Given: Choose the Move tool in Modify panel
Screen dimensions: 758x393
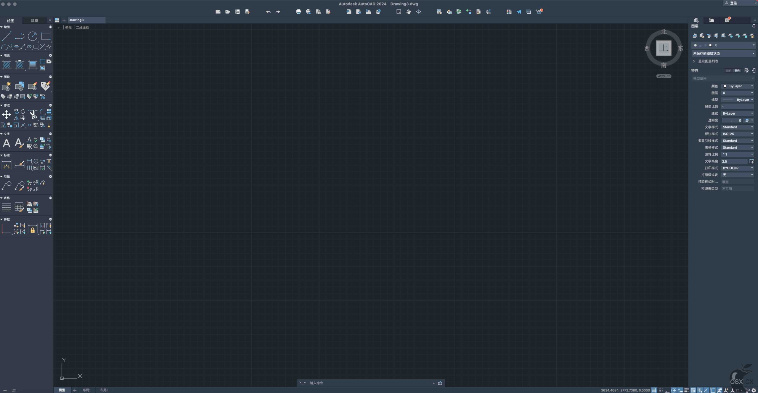Looking at the screenshot, I should click(x=7, y=115).
